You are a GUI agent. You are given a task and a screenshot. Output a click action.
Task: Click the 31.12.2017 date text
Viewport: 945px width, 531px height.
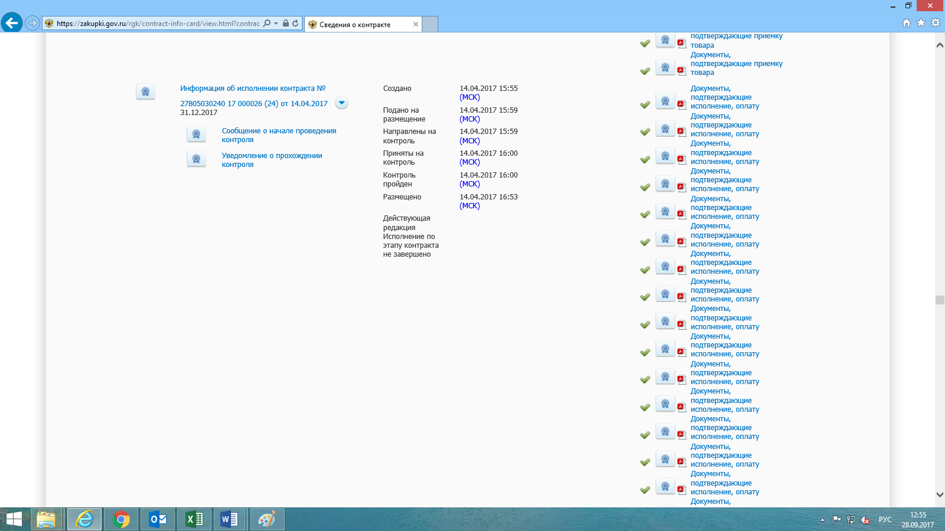pos(198,113)
